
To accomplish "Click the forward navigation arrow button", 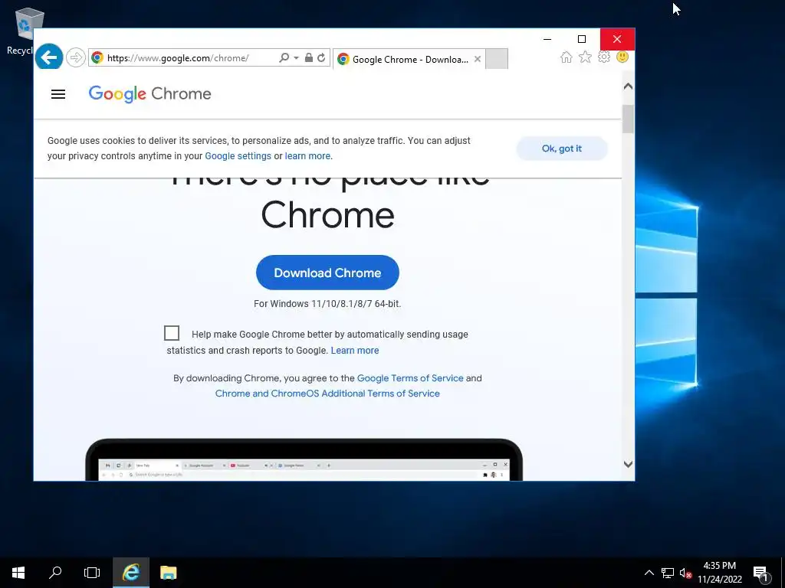I will click(76, 57).
